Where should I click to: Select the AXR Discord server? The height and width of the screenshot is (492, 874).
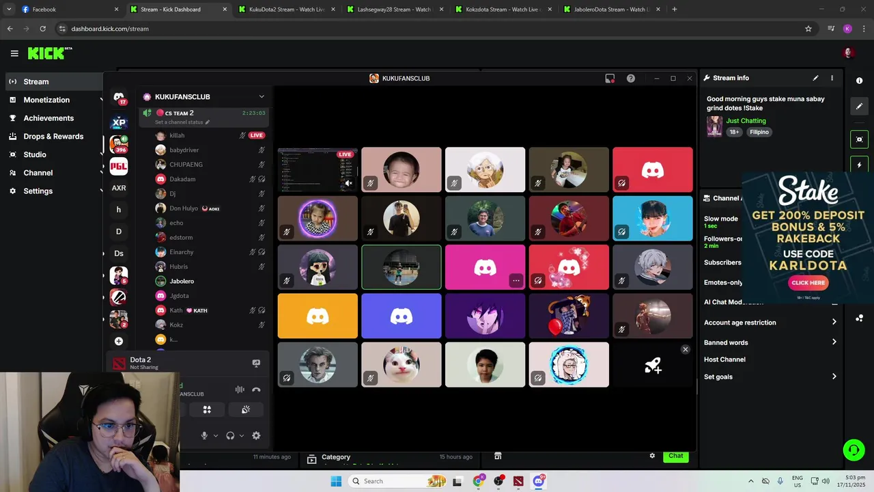[119, 188]
